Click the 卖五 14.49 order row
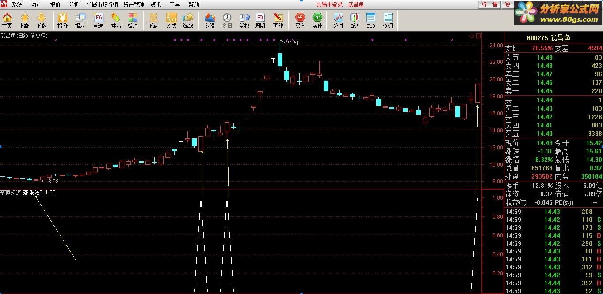603x294 pixels. [553, 57]
